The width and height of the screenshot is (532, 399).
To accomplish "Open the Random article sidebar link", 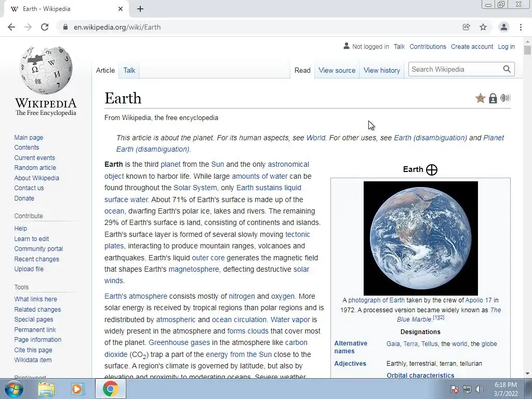I will pyautogui.click(x=35, y=168).
